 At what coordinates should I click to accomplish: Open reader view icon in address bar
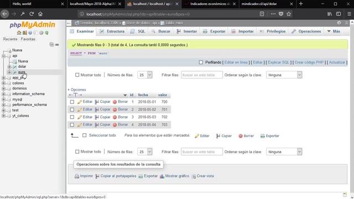pos(262,14)
